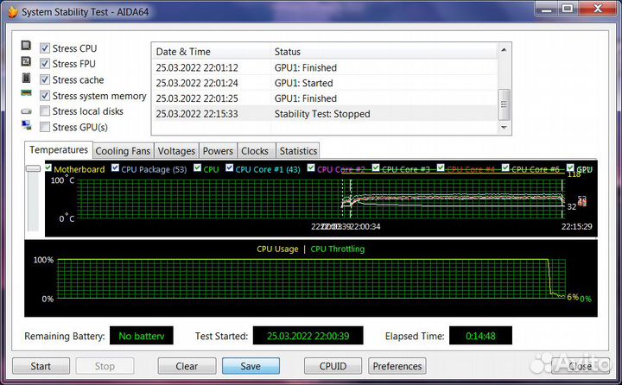Select the 22:01:24 GPU1: Started log row
The width and height of the screenshot is (622, 385).
[325, 83]
